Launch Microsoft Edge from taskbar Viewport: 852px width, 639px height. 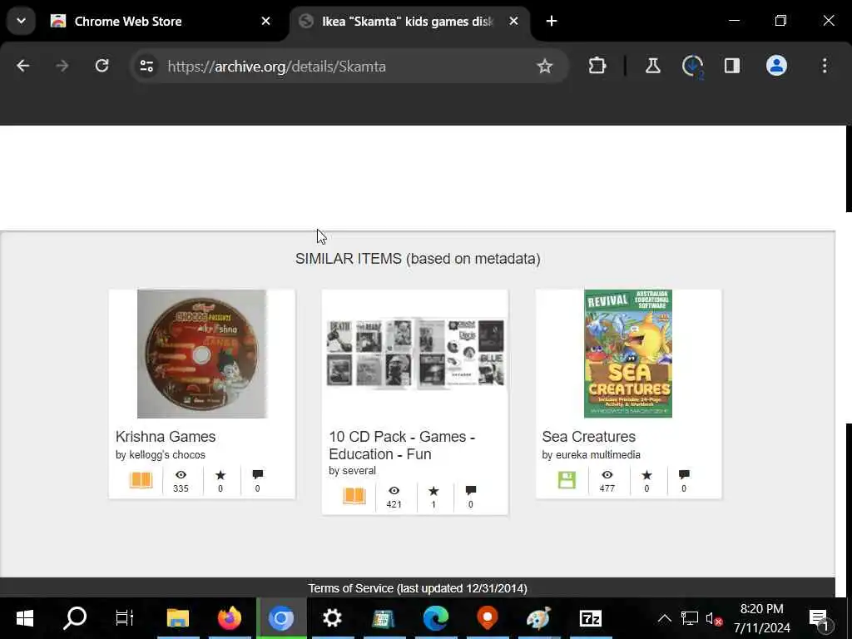point(436,618)
